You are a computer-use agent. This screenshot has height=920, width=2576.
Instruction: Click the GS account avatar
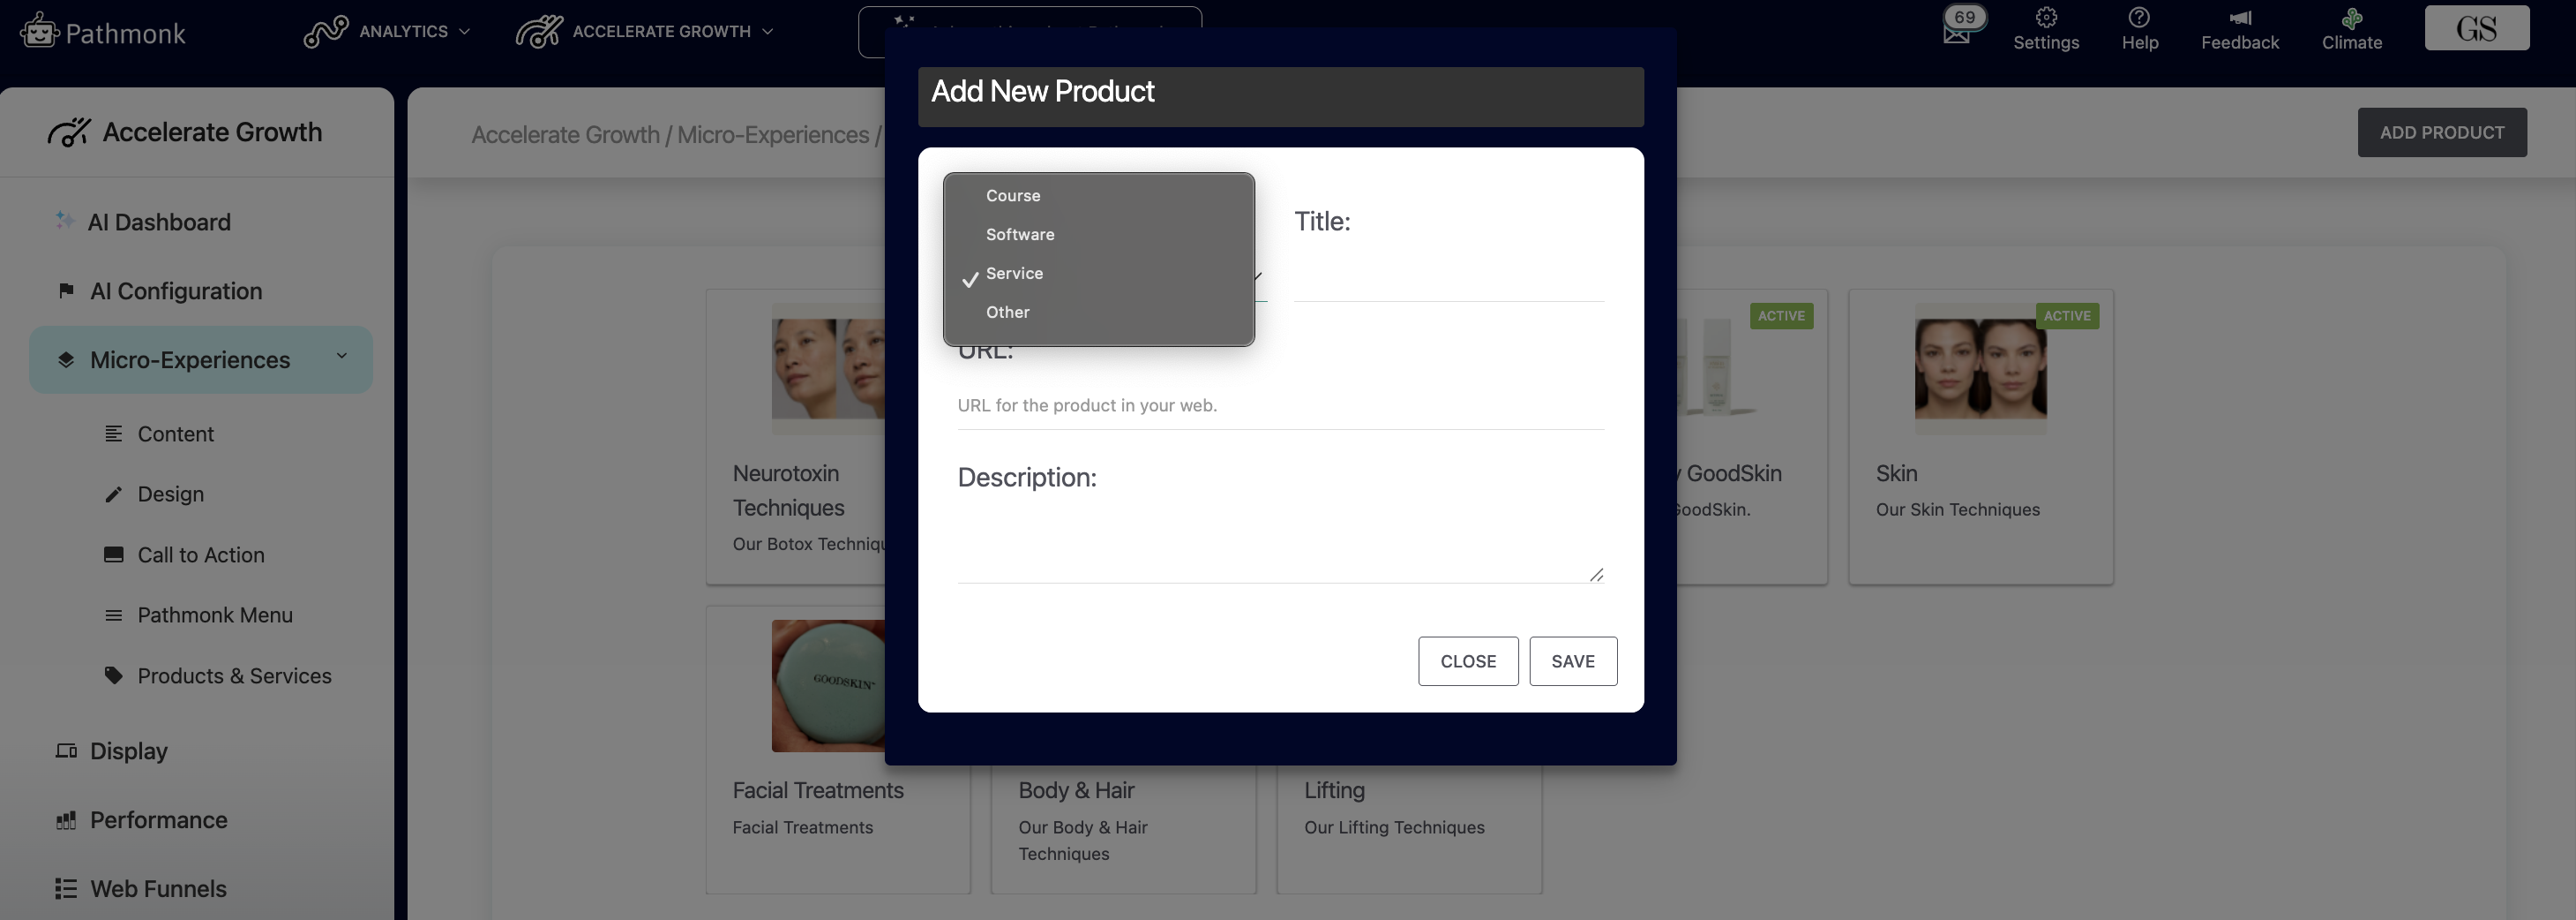[2477, 28]
